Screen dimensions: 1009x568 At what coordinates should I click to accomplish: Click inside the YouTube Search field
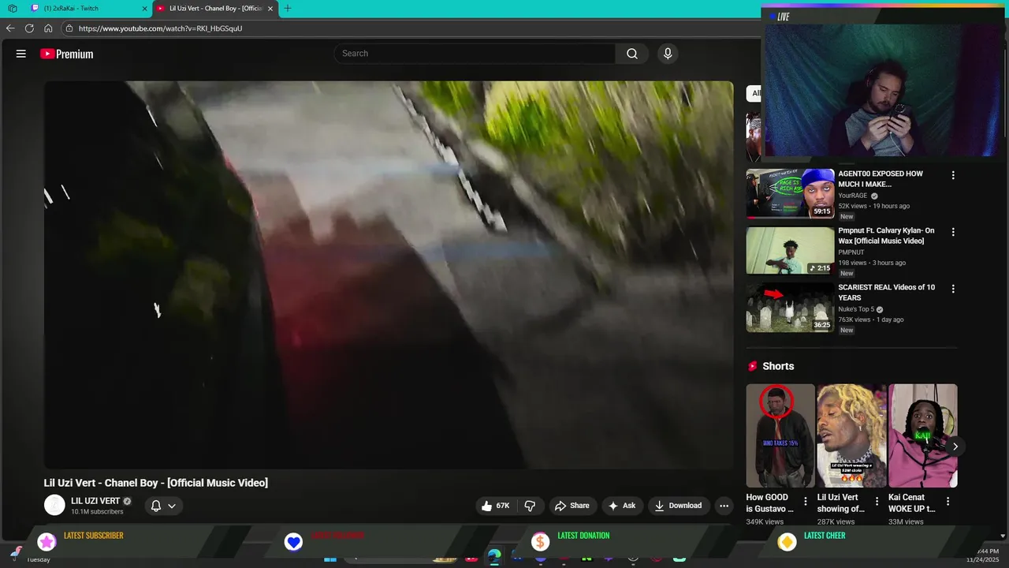pyautogui.click(x=475, y=54)
